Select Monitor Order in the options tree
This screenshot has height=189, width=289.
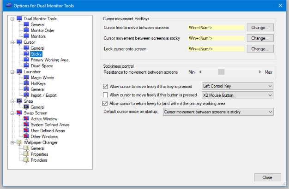(x=42, y=30)
